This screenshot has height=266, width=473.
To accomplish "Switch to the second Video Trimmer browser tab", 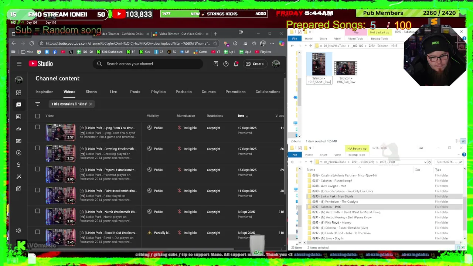I will (x=181, y=34).
